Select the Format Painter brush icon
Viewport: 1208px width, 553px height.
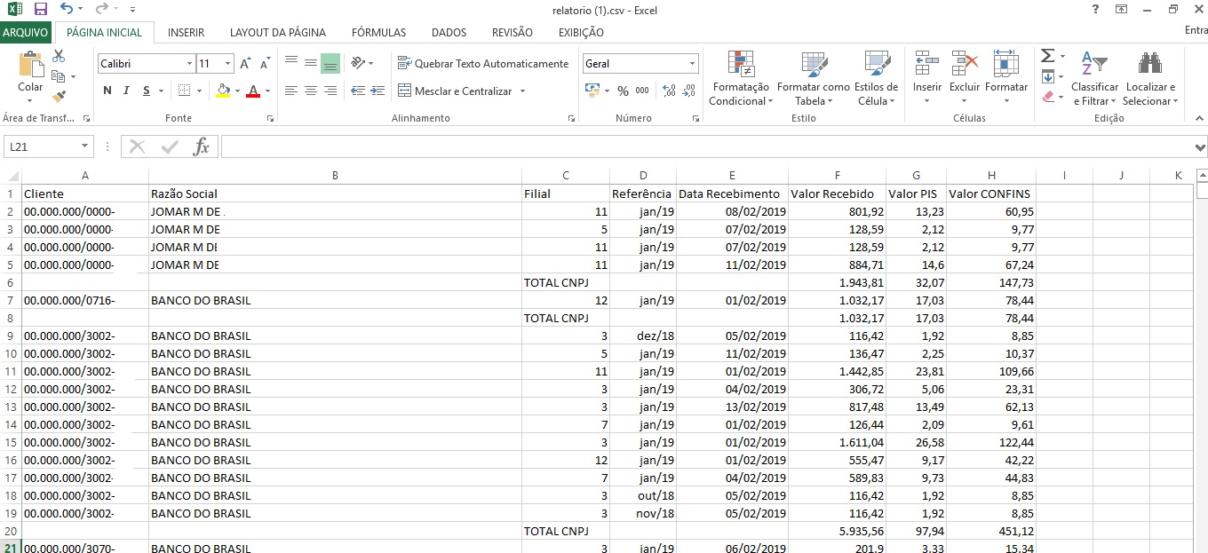[59, 97]
